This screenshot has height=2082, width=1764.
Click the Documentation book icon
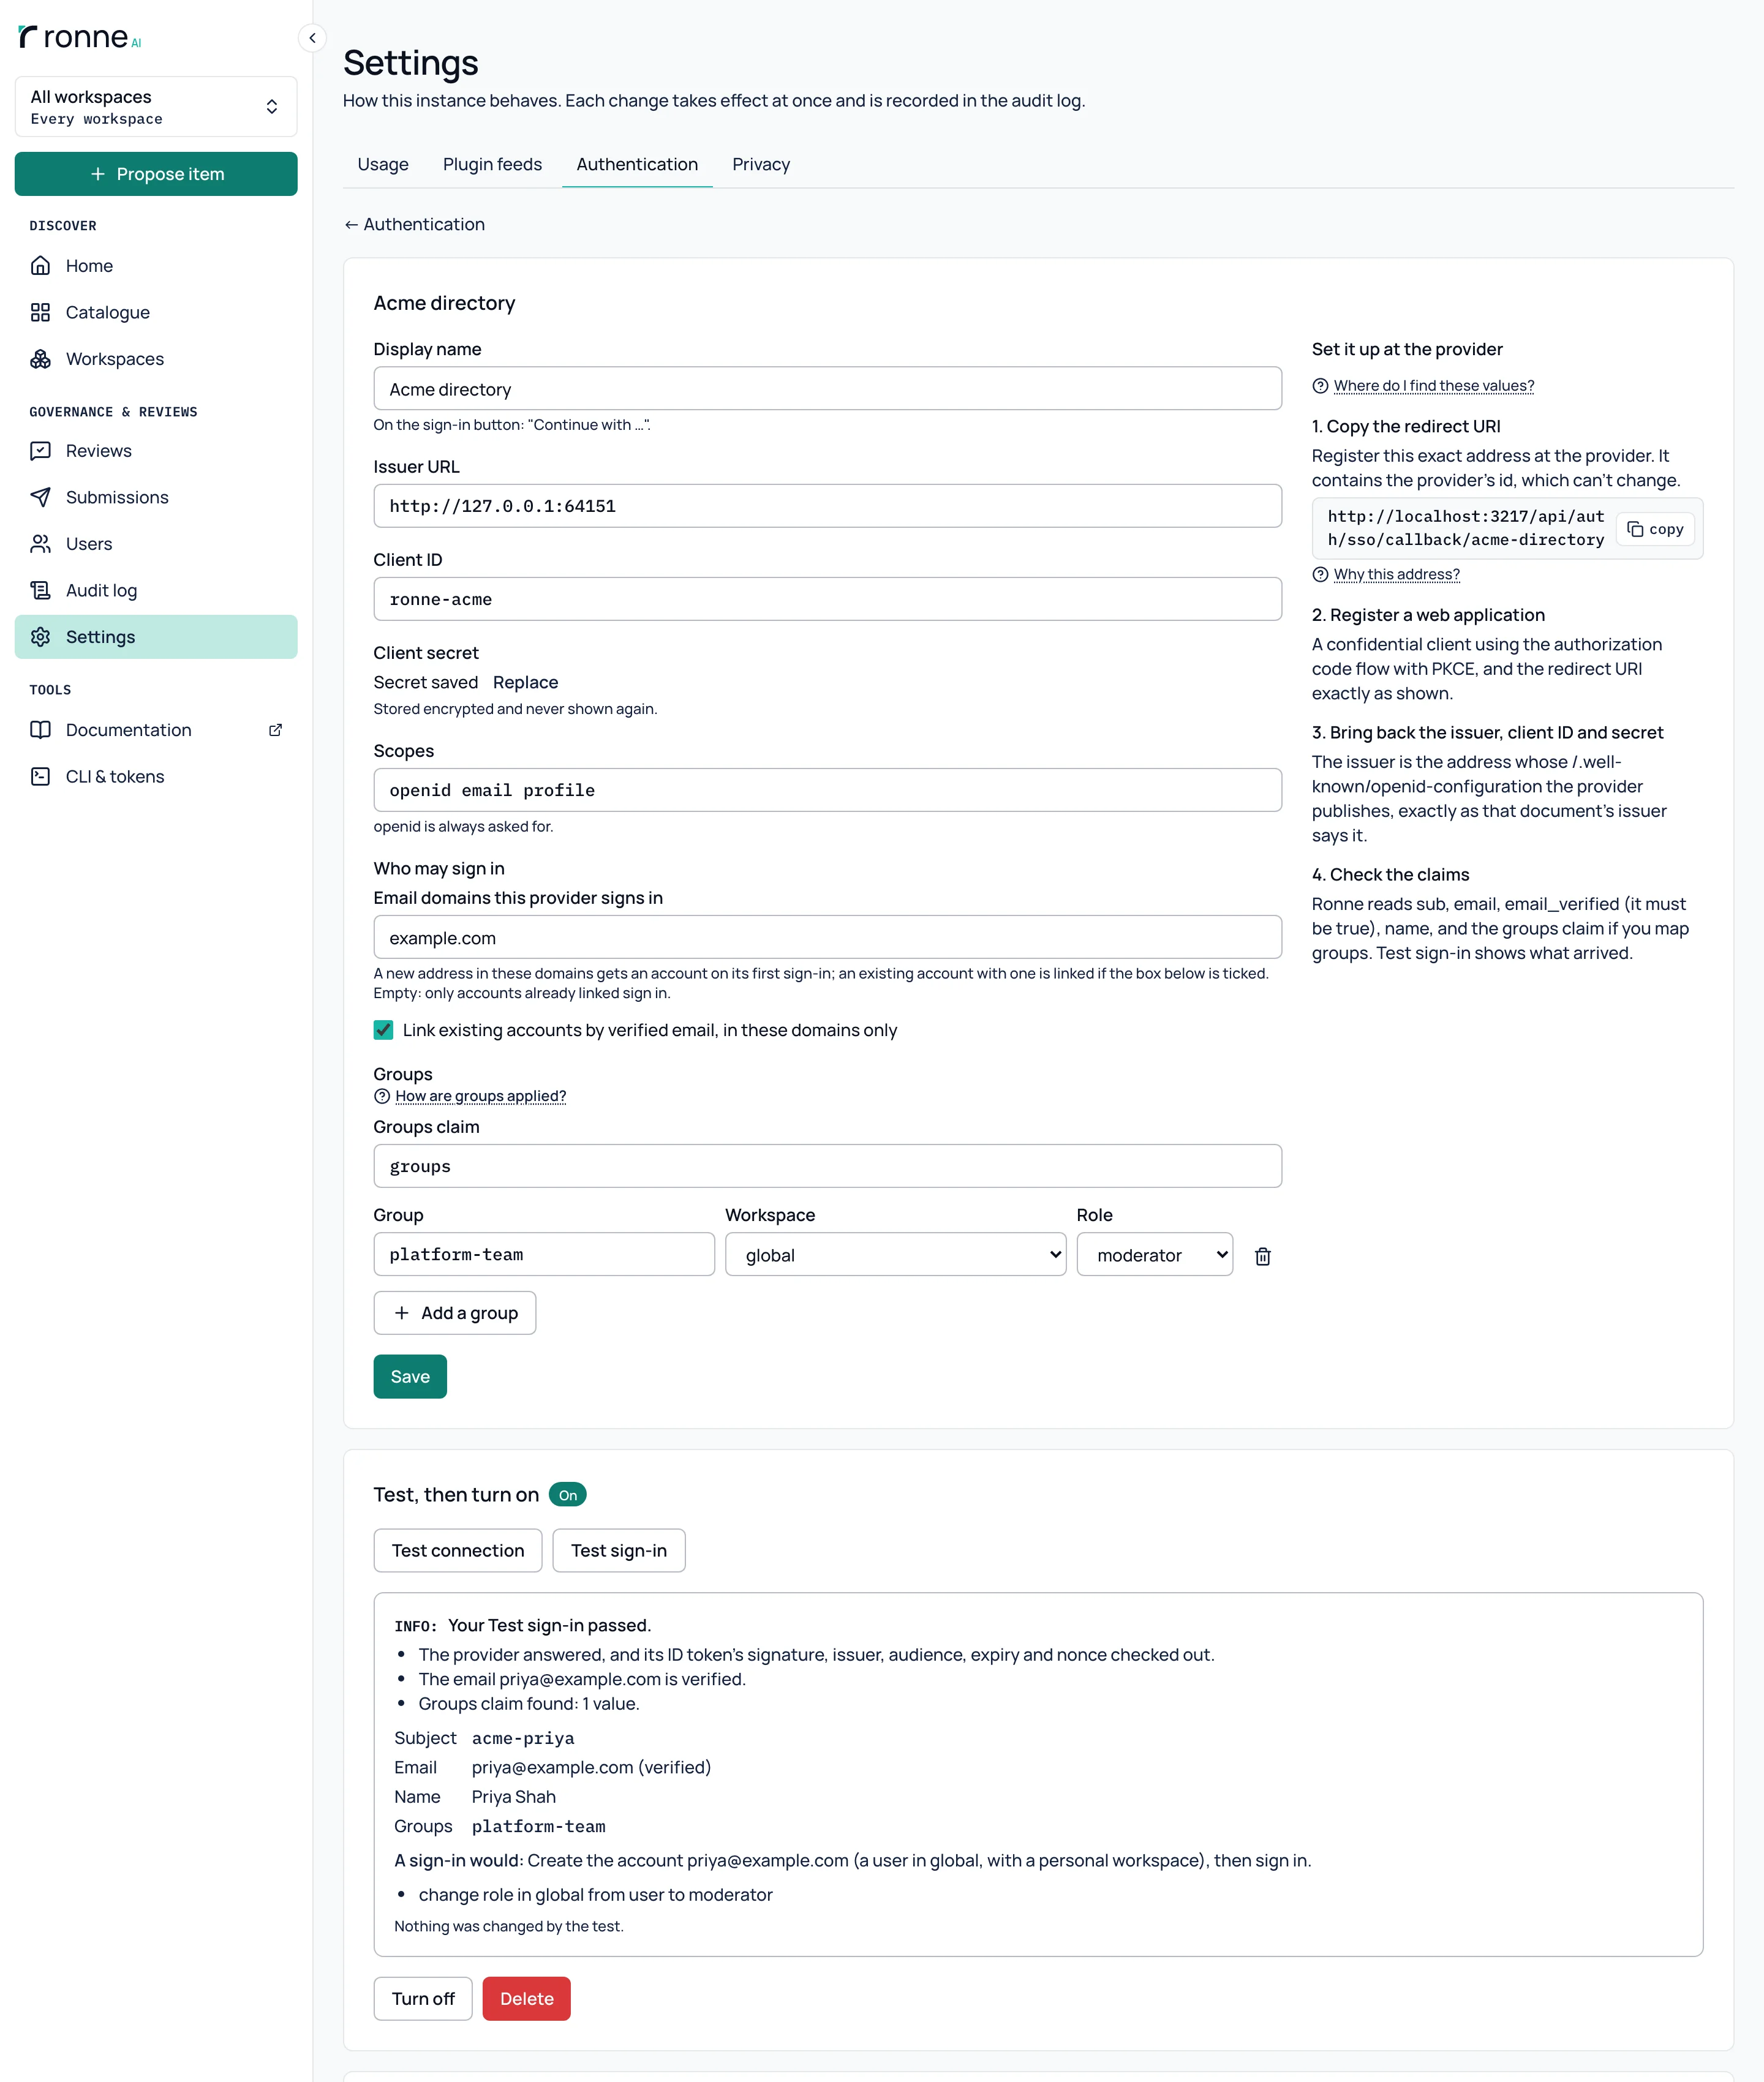click(x=40, y=730)
